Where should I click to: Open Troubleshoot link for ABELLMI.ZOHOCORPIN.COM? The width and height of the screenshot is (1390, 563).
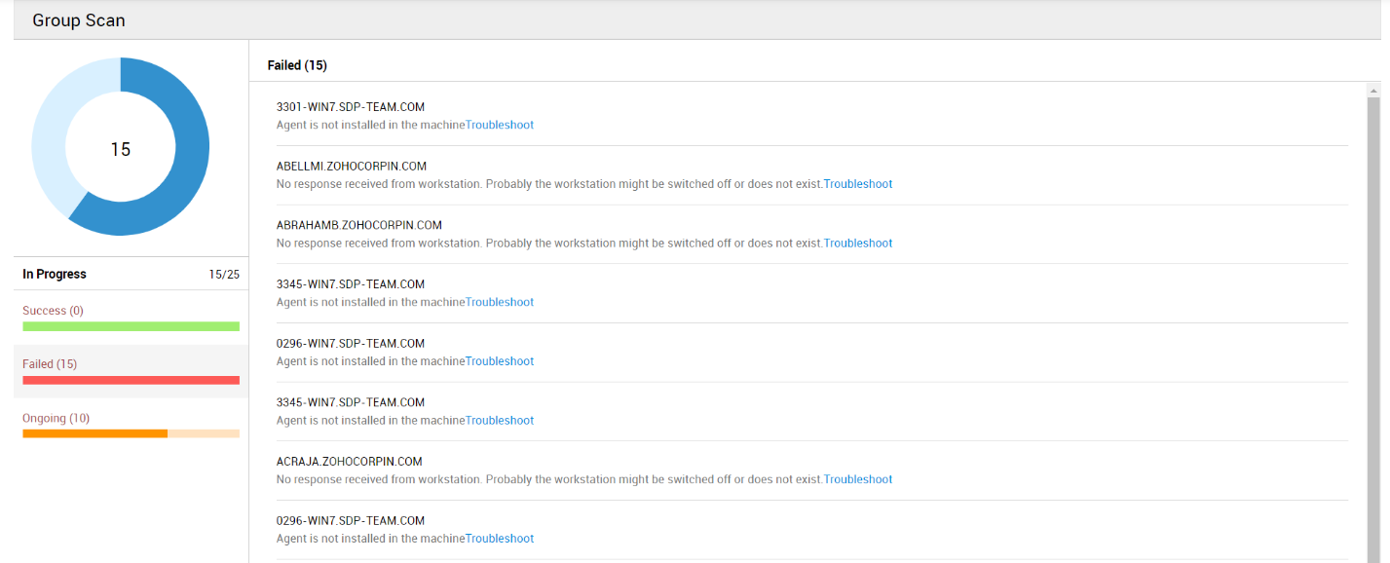pyautogui.click(x=857, y=184)
